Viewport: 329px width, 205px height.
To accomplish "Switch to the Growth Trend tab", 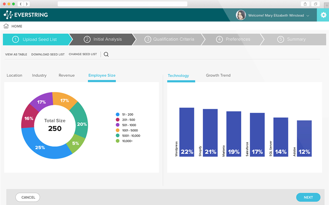I will (218, 75).
